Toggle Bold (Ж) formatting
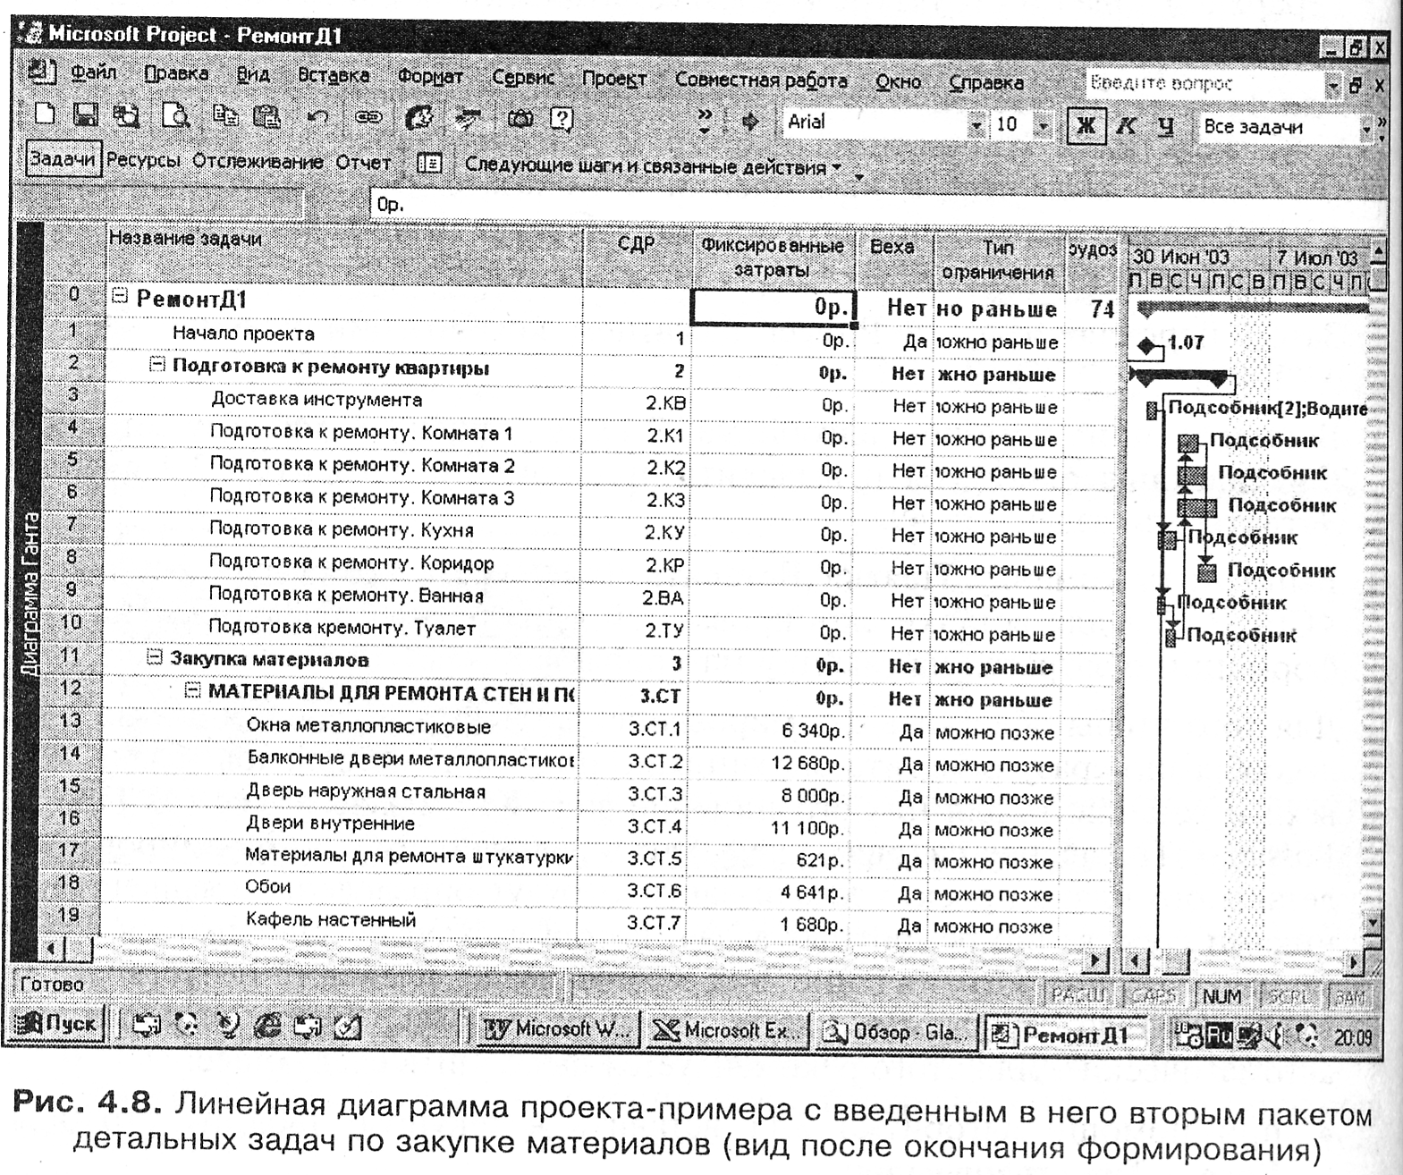Screen dimensions: 1403x1175 coord(1086,126)
